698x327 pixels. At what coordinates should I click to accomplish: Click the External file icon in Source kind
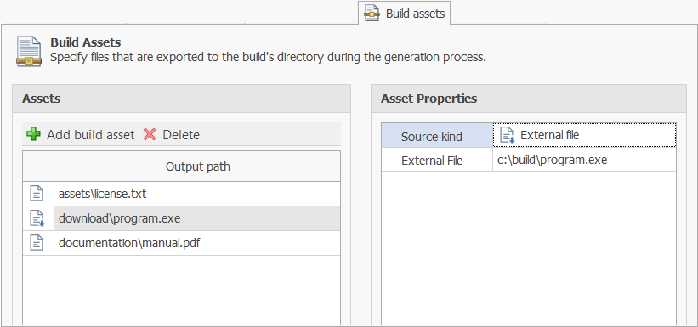point(507,135)
